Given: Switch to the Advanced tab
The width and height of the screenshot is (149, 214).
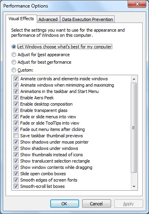Looking at the screenshot, I should 48,19.
